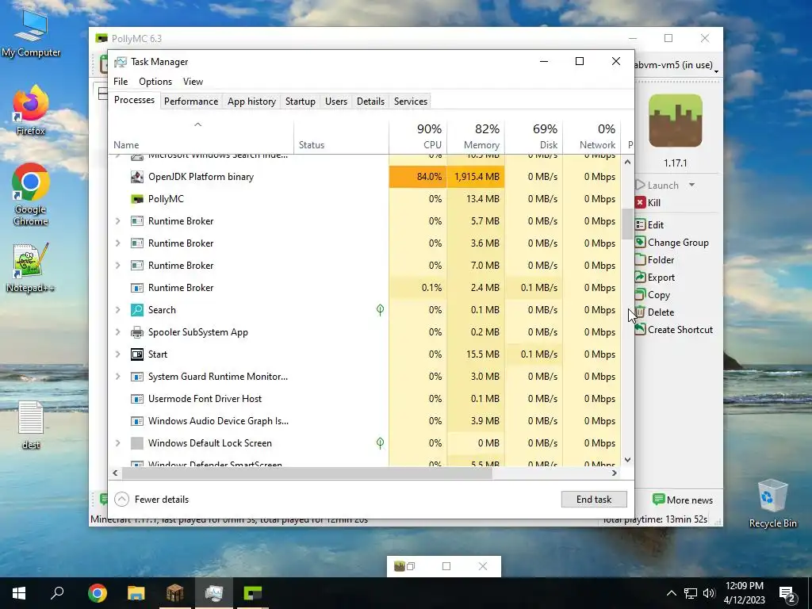Screen dimensions: 812x609
Task: Sort by the Status column header
Action: coord(341,136)
